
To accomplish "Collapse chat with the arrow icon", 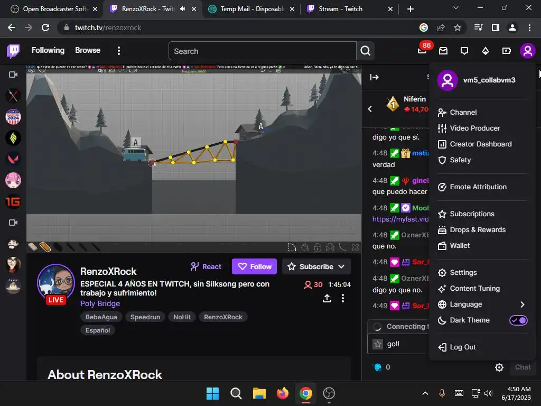I will click(375, 77).
